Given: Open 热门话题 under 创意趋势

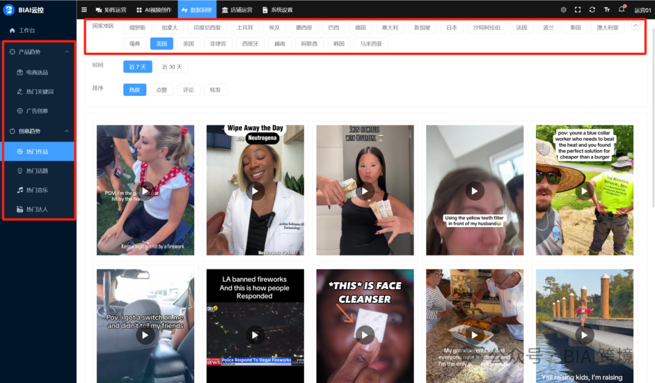Looking at the screenshot, I should tap(38, 171).
